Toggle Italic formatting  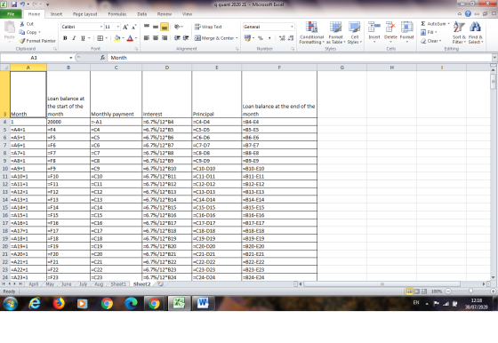click(x=74, y=38)
